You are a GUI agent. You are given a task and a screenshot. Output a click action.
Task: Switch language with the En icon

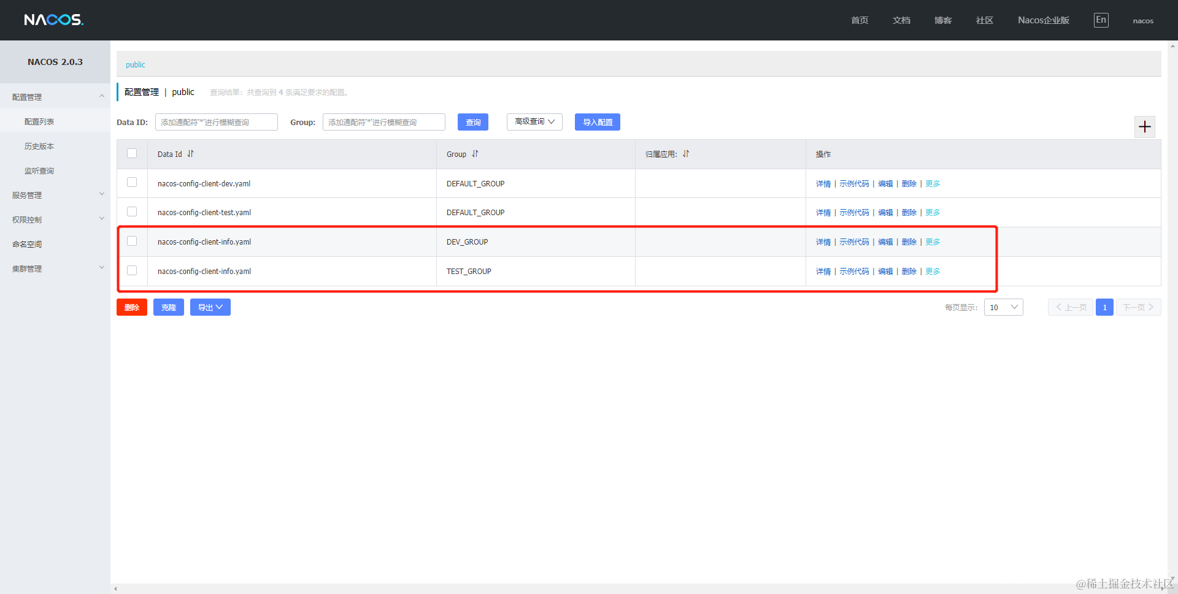tap(1101, 20)
